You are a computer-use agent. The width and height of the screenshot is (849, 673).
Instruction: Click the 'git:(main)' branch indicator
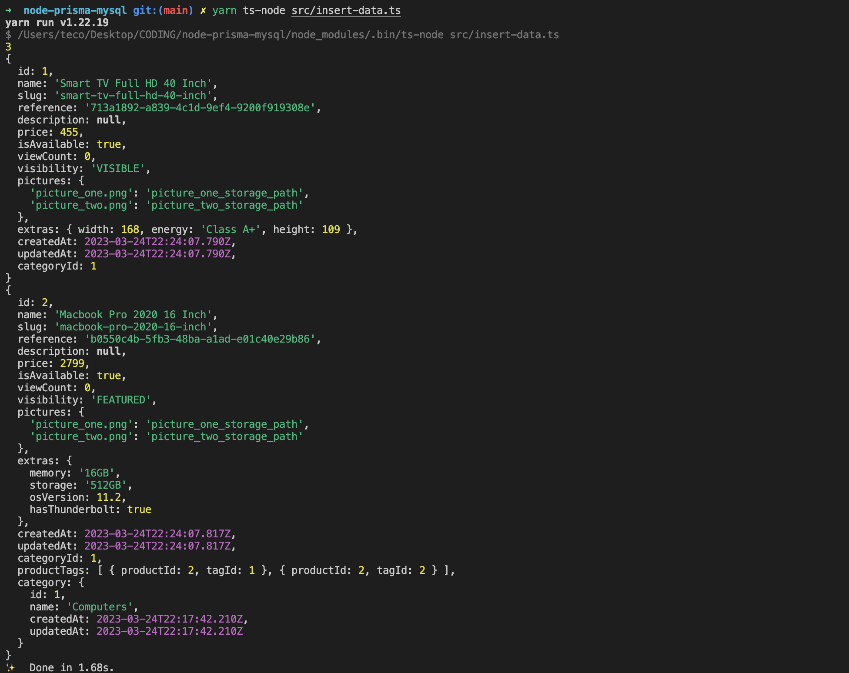(163, 10)
